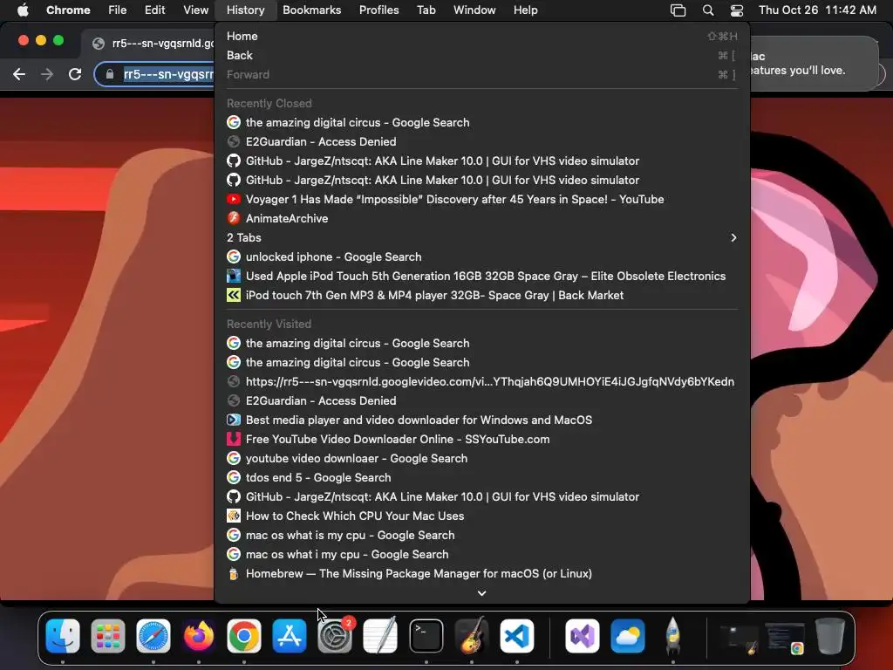Open Spotlight search in menu bar
The height and width of the screenshot is (670, 893).
[708, 10]
